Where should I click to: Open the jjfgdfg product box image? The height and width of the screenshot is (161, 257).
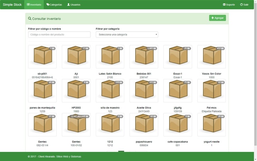[178, 90]
